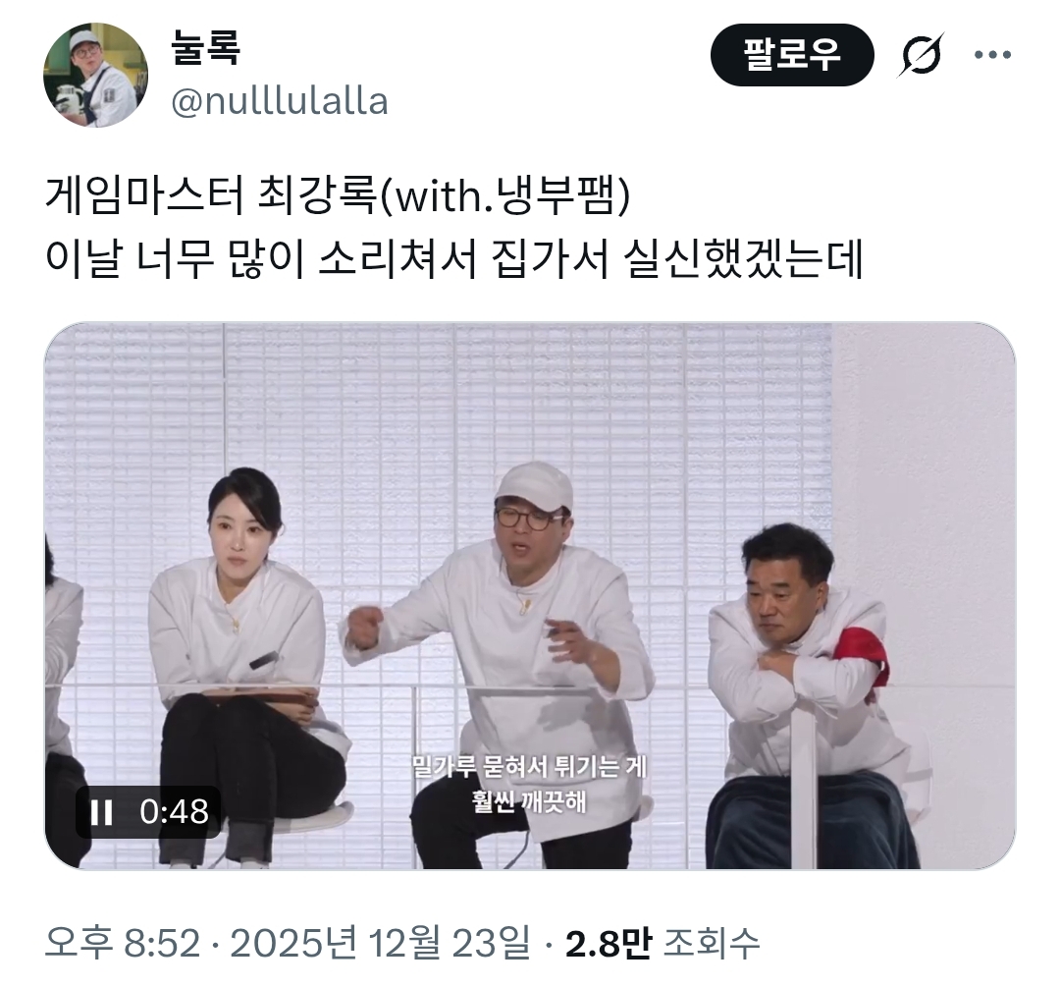This screenshot has height=987, width=1060.
Task: Click the video subtitle 밀가루 묻혀서 튀기는 게
Action: click(529, 767)
